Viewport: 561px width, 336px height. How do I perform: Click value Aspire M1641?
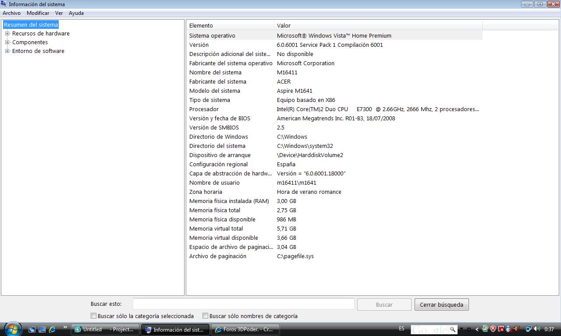pyautogui.click(x=295, y=91)
